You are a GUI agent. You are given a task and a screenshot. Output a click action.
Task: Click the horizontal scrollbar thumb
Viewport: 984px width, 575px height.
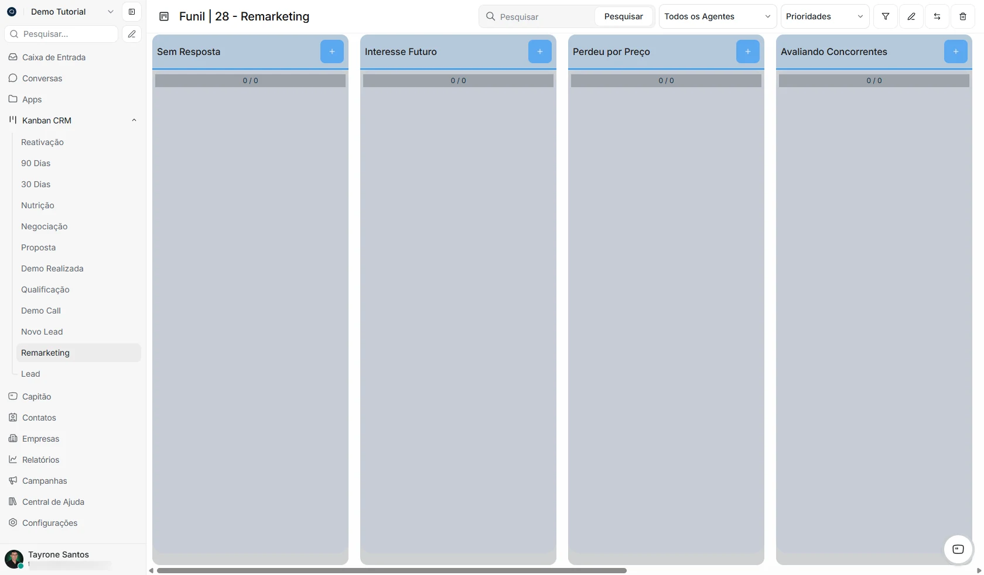(x=392, y=570)
